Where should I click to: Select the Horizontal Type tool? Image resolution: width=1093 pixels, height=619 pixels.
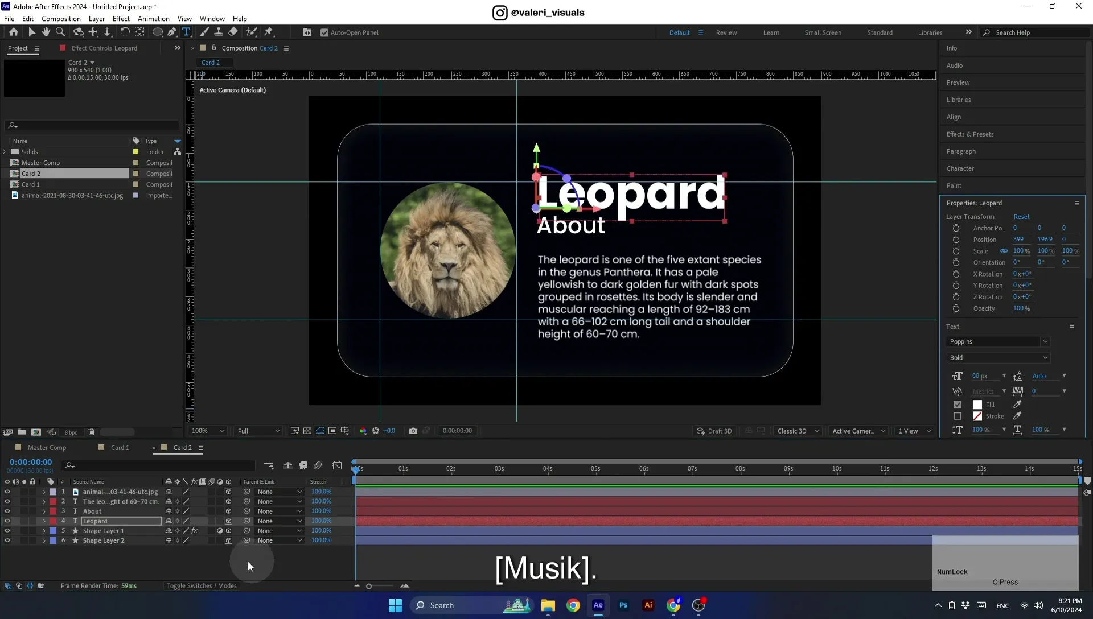coord(186,32)
